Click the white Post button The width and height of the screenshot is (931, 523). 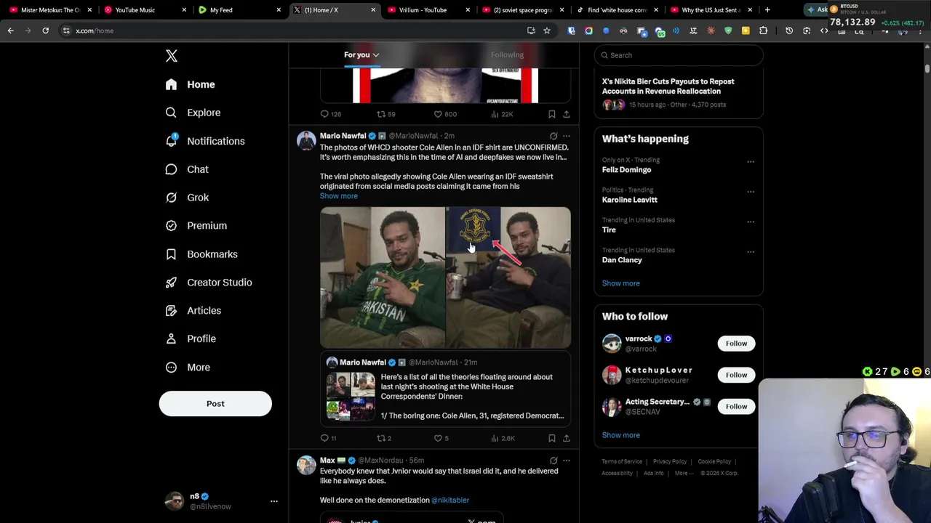tap(215, 404)
